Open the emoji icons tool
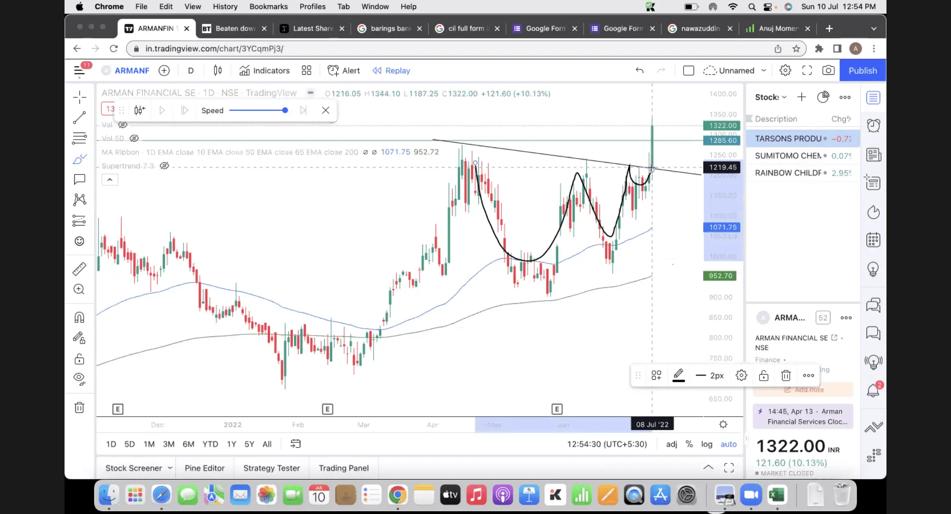 79,241
